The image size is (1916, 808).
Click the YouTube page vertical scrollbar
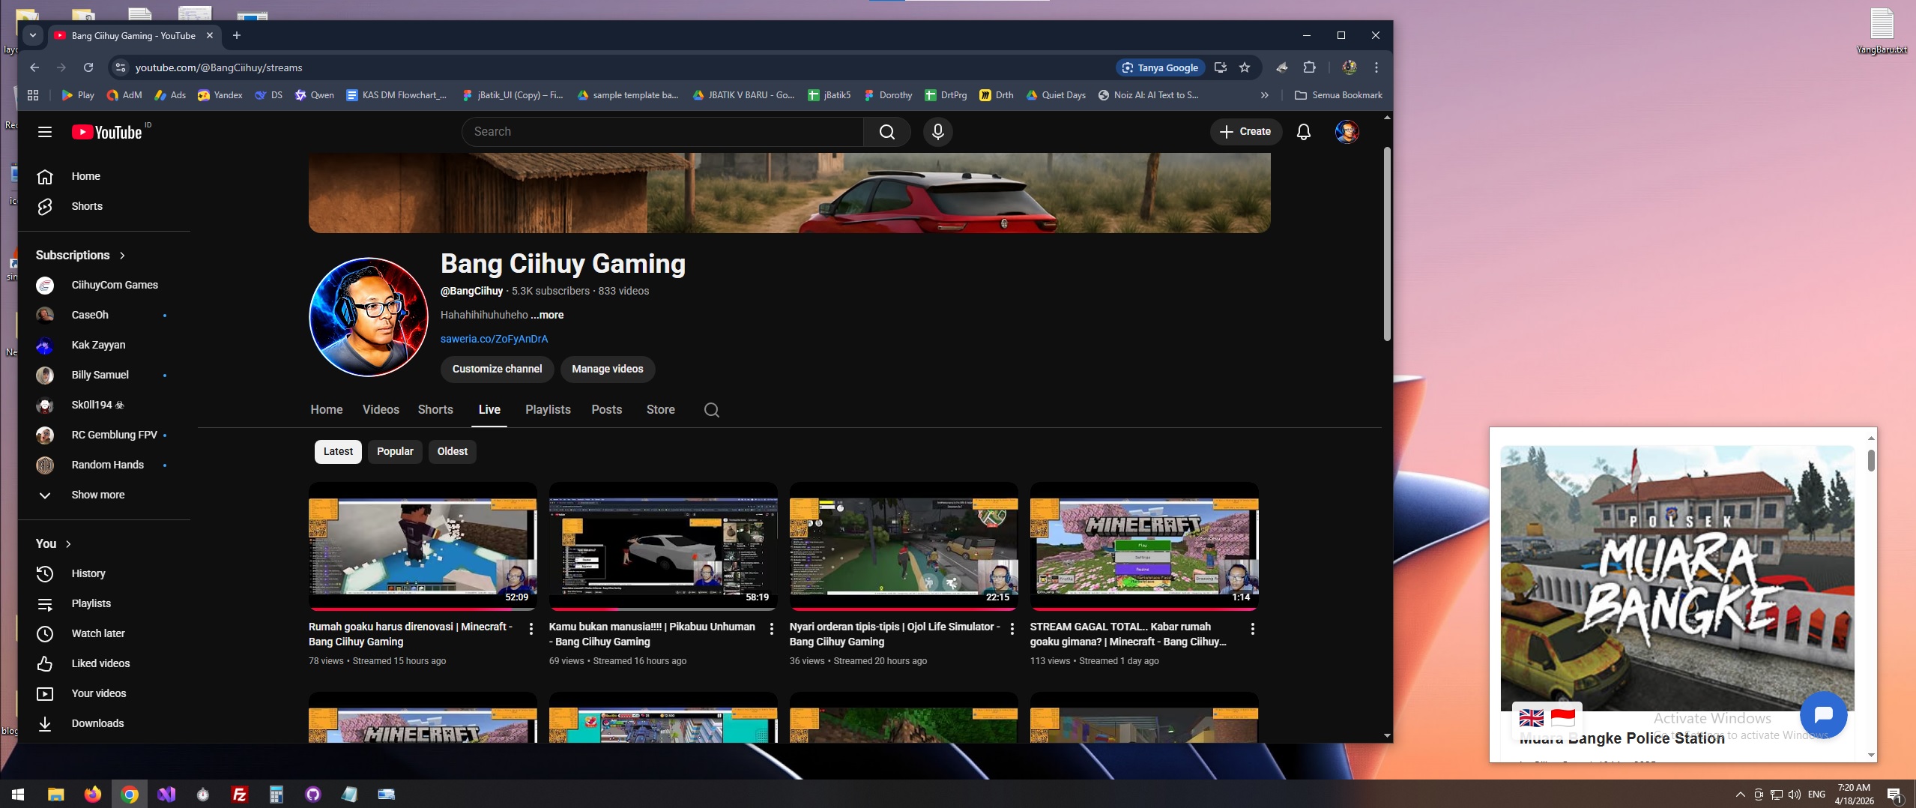1387,244
